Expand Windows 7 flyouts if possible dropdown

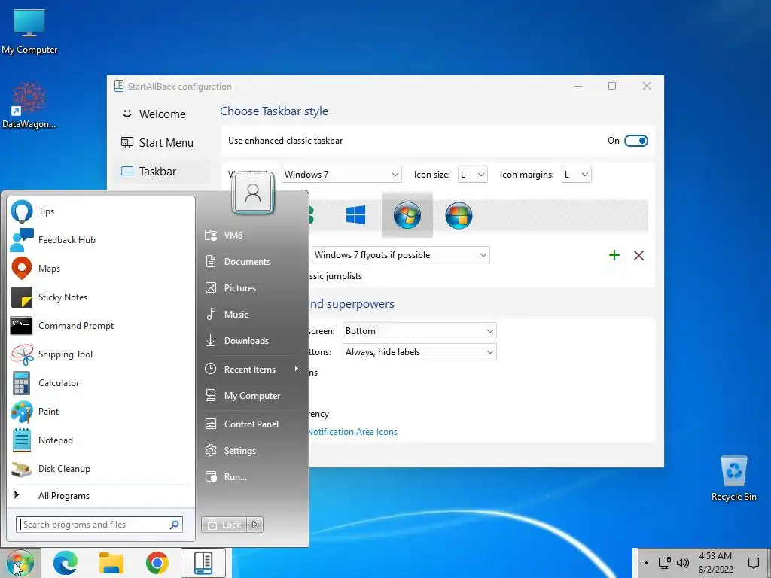pos(401,255)
